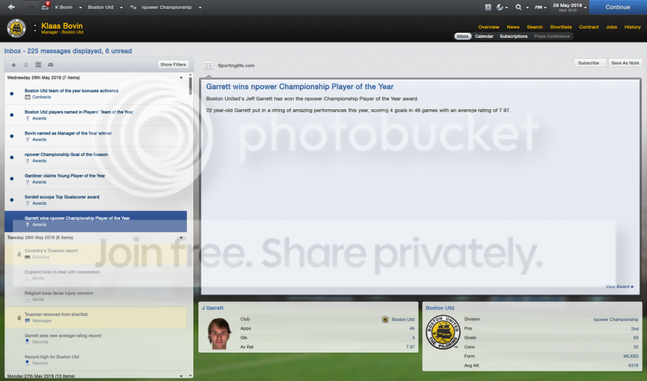
Task: Click the back navigation arrow
Action: click(11, 7)
